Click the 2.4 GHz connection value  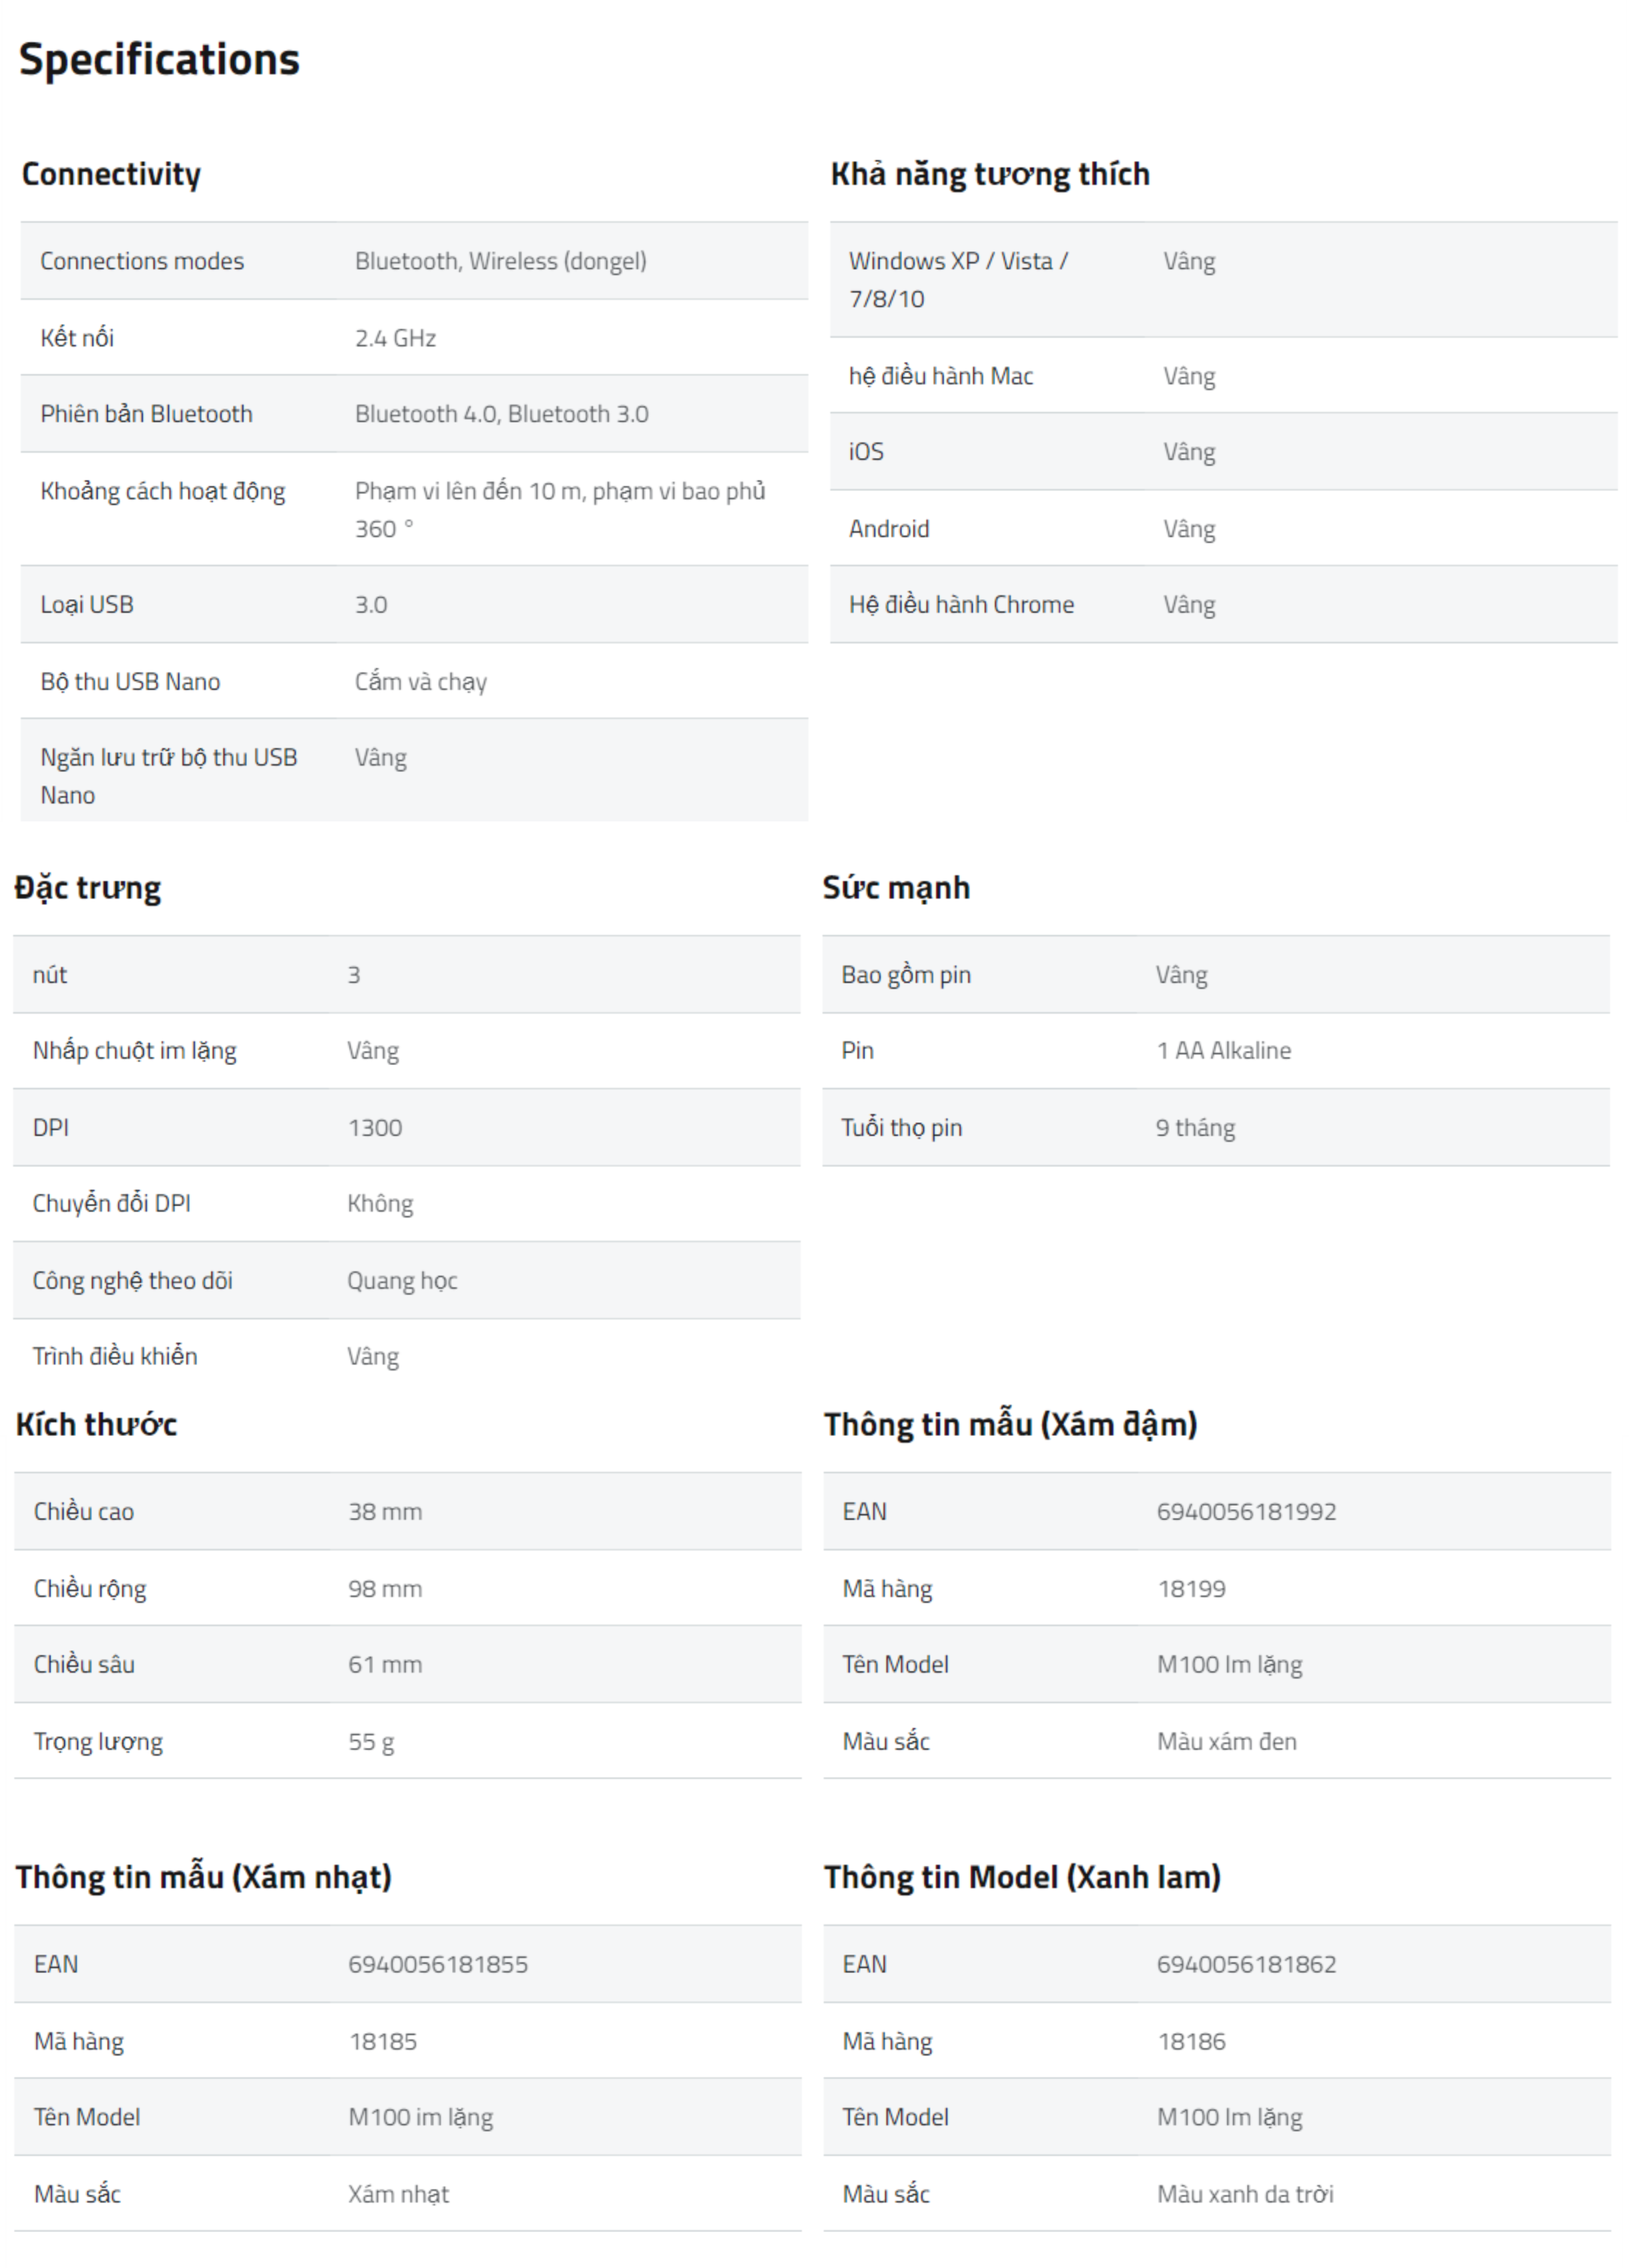[395, 338]
